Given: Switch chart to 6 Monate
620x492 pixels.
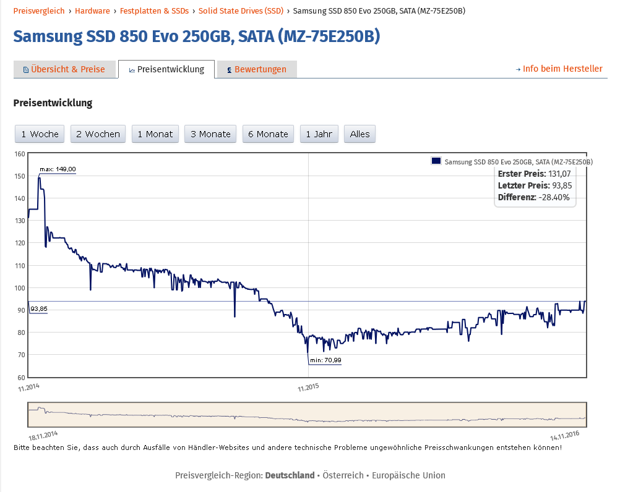Looking at the screenshot, I should coord(268,134).
